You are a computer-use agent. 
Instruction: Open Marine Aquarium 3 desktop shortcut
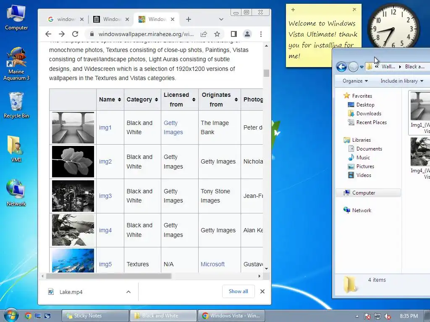pos(16,64)
